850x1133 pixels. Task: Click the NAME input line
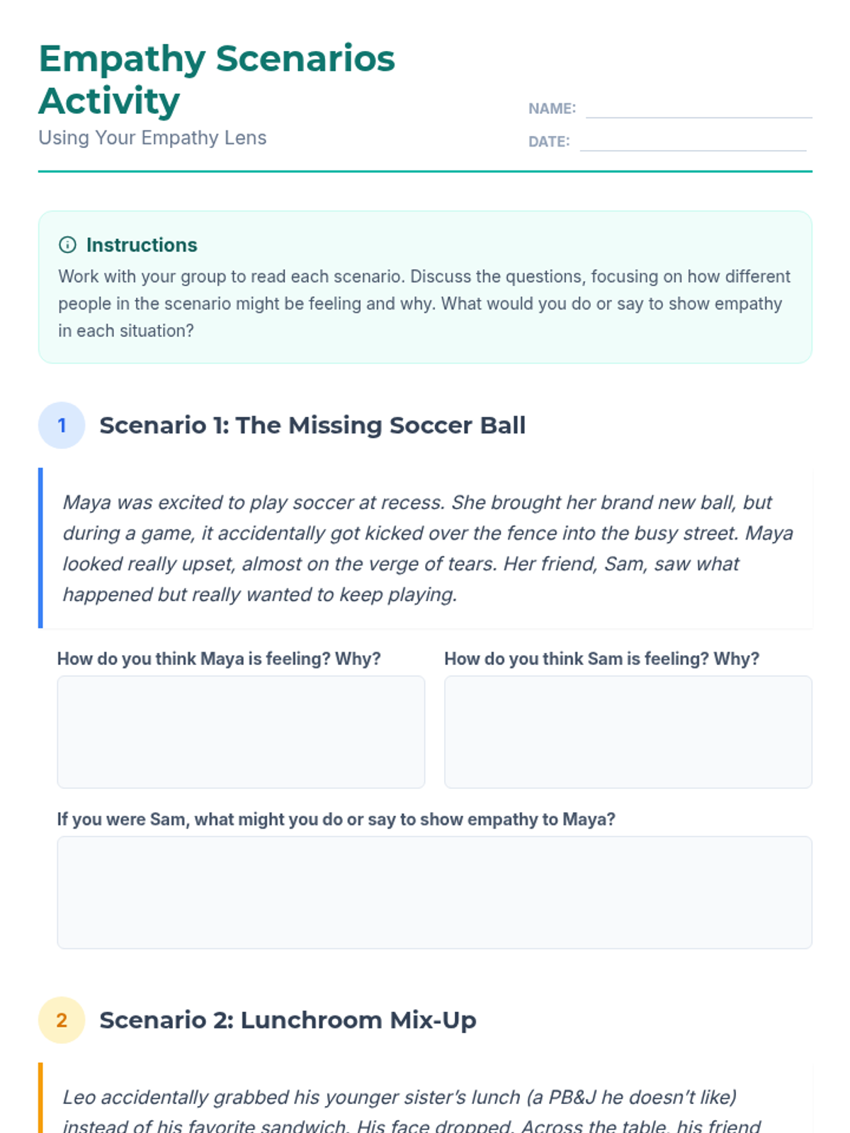click(x=698, y=109)
